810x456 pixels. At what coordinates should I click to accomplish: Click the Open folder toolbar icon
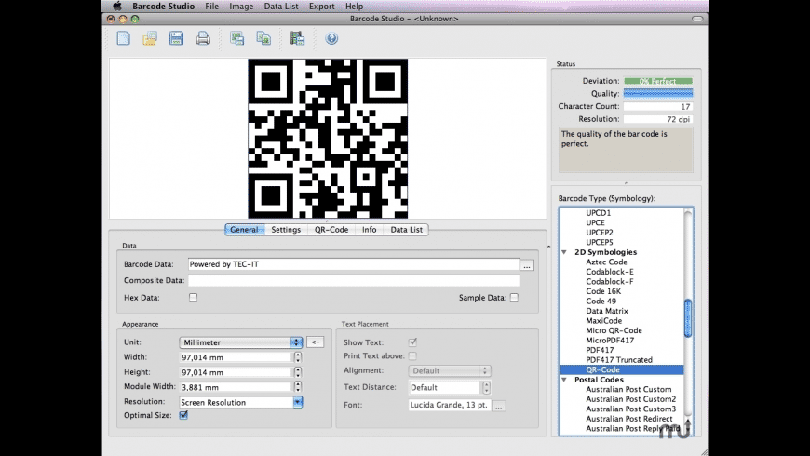tap(149, 38)
